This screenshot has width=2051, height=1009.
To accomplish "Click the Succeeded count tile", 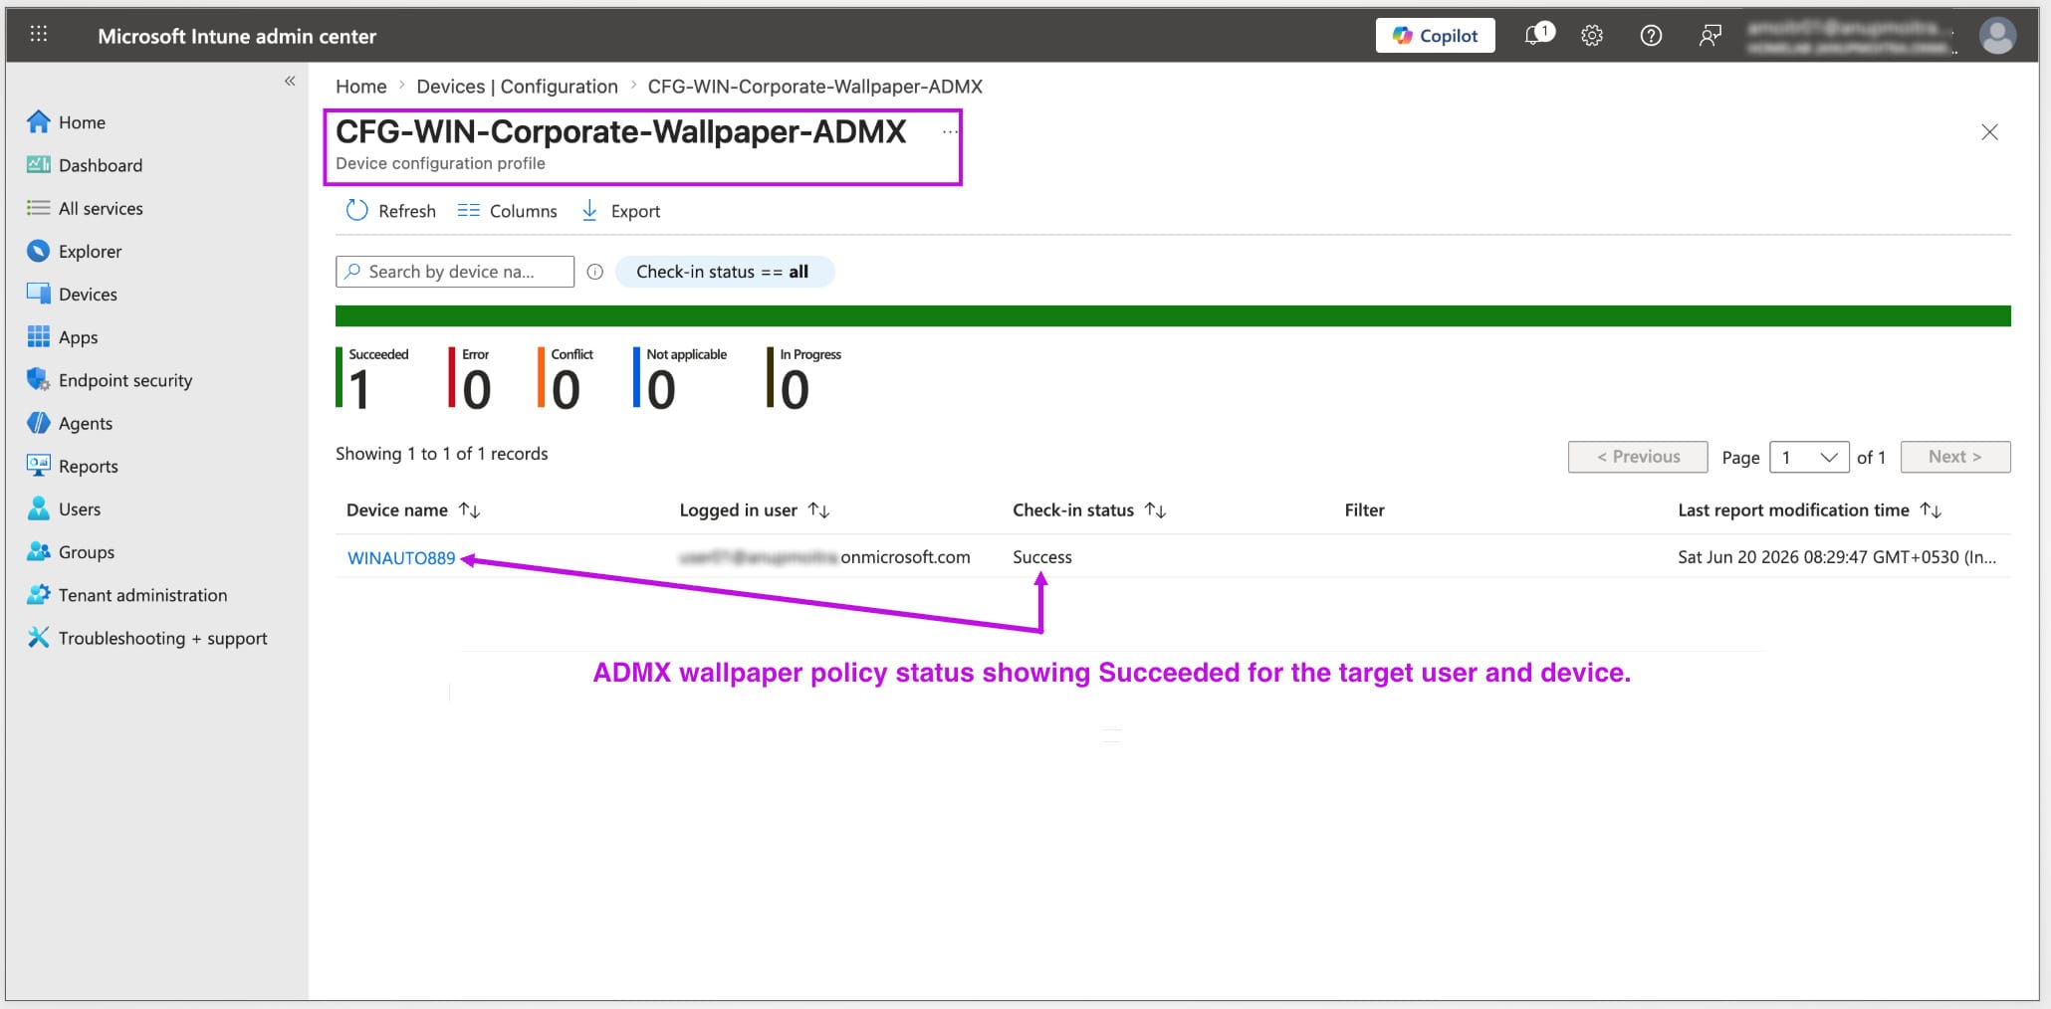I will (x=372, y=378).
